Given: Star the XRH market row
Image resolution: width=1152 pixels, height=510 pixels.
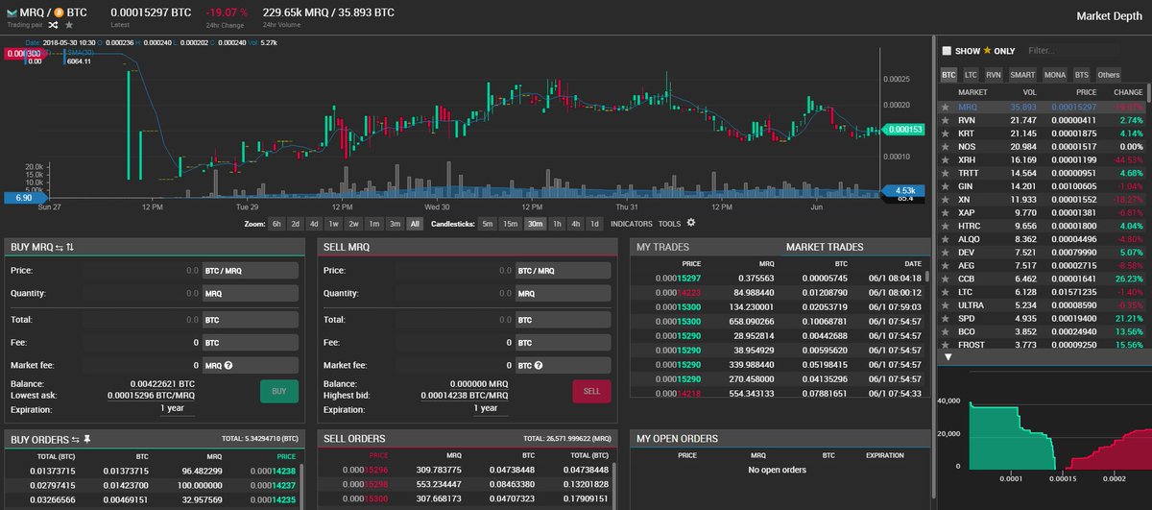Looking at the screenshot, I should (x=946, y=158).
